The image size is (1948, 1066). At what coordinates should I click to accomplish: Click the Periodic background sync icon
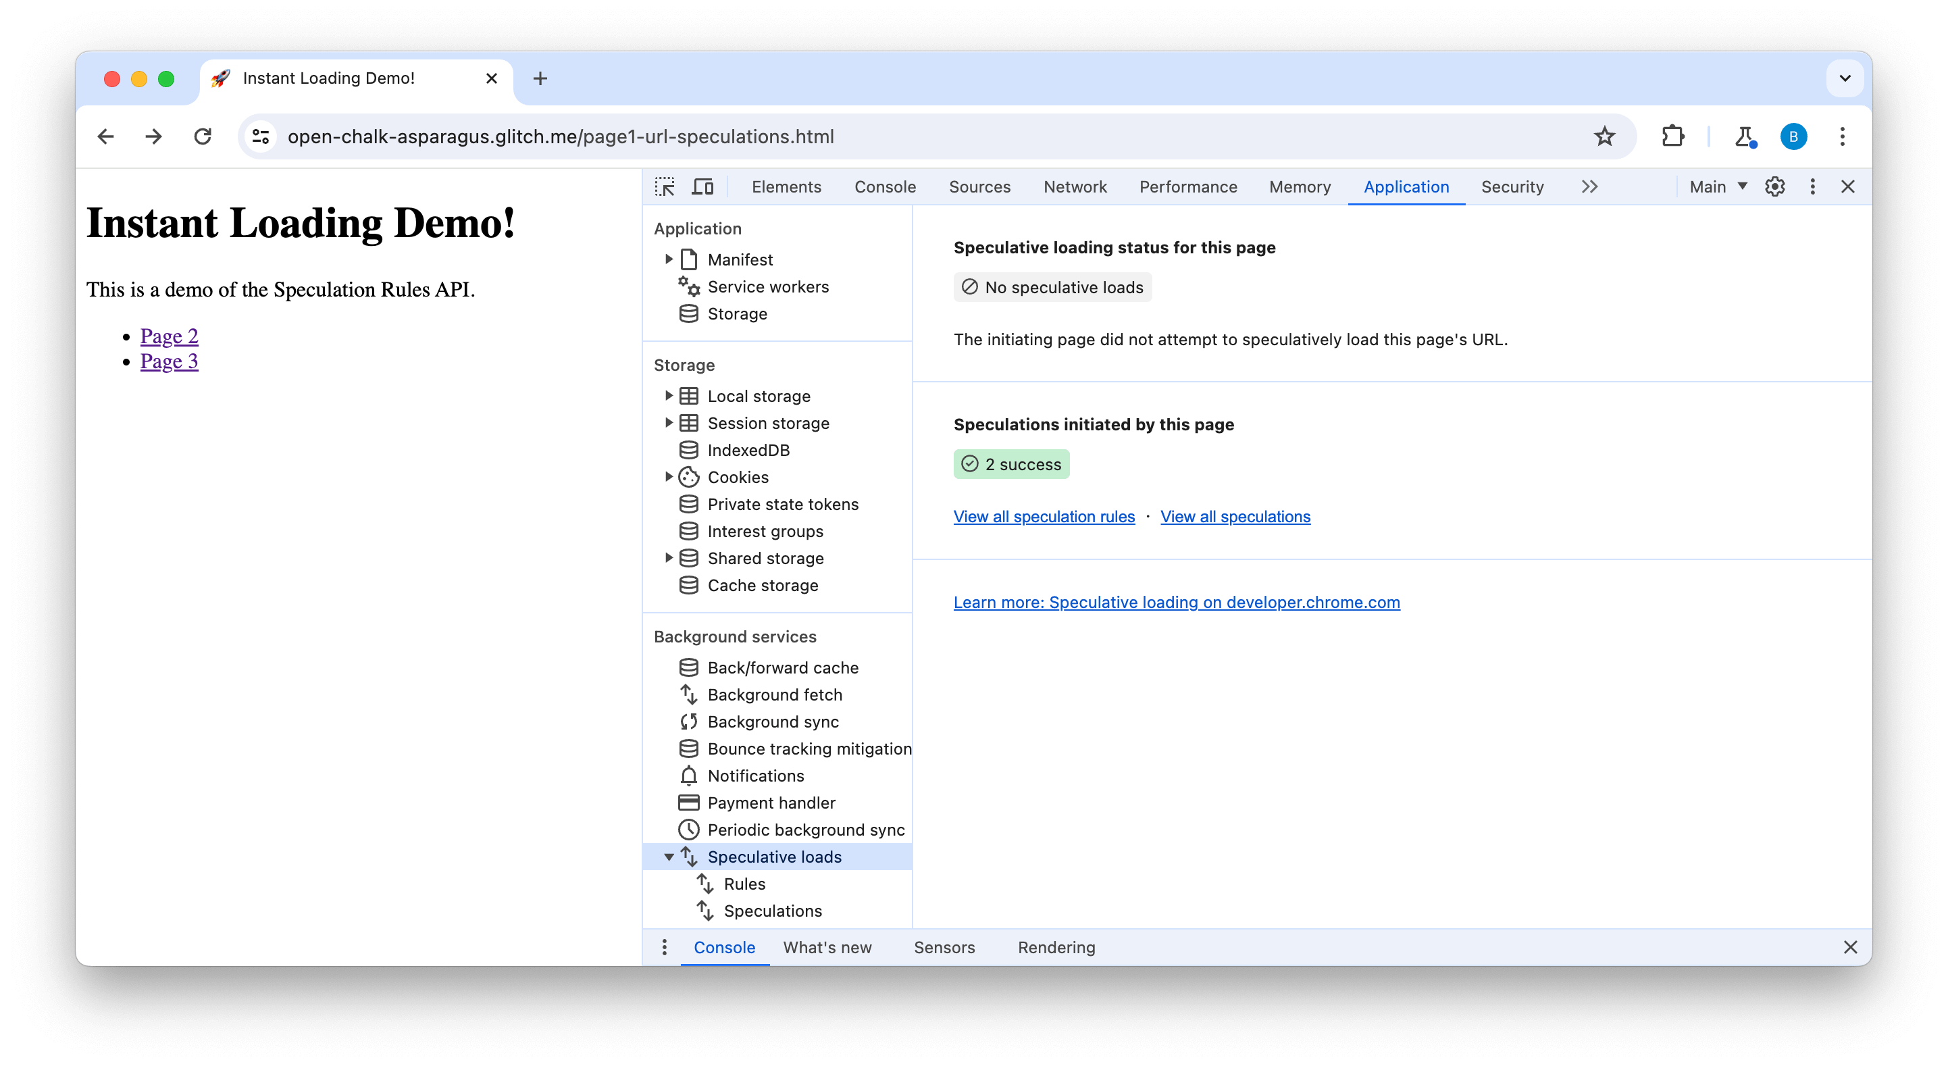coord(689,830)
